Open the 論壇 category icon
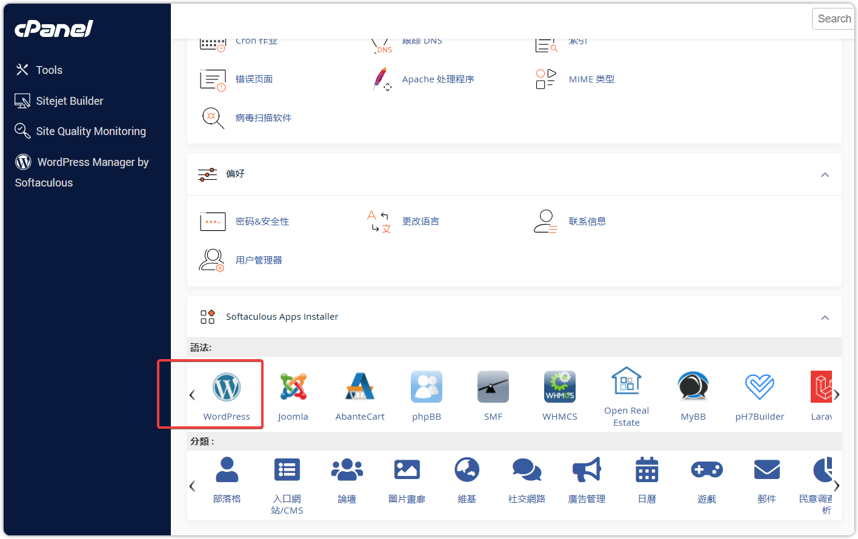 point(347,469)
